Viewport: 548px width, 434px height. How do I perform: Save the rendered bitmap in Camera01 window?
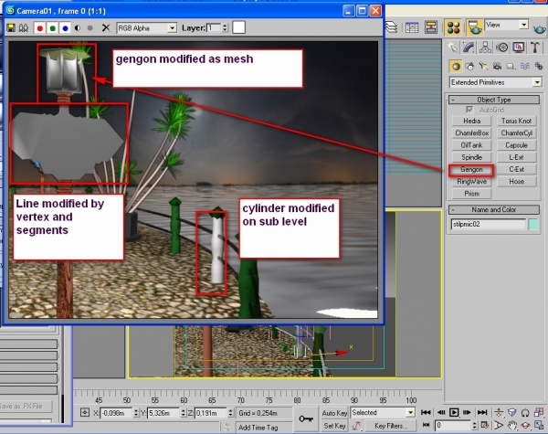pos(11,28)
